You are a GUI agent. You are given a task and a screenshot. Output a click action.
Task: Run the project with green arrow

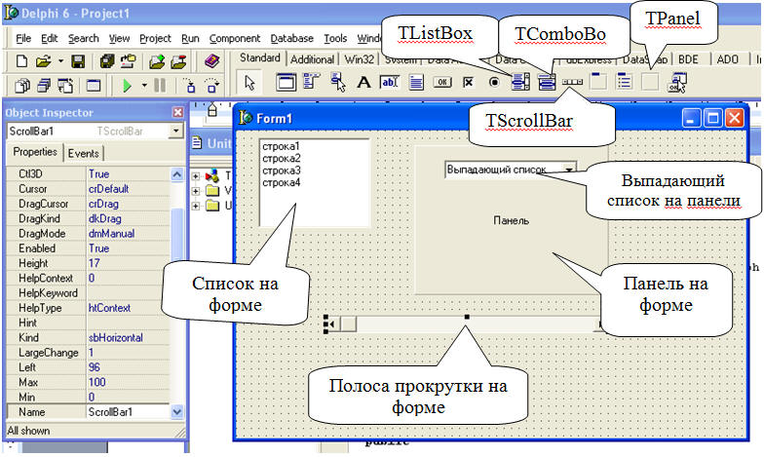click(x=127, y=86)
